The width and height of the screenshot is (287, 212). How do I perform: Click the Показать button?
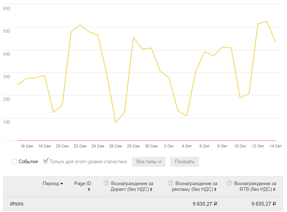(x=184, y=162)
